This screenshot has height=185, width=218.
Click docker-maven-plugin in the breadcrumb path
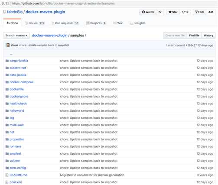click(50, 36)
